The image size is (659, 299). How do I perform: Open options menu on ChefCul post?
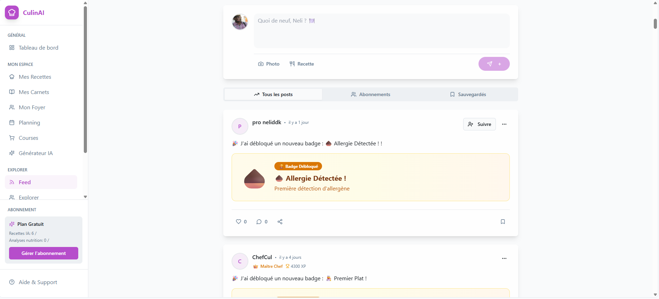coord(504,258)
